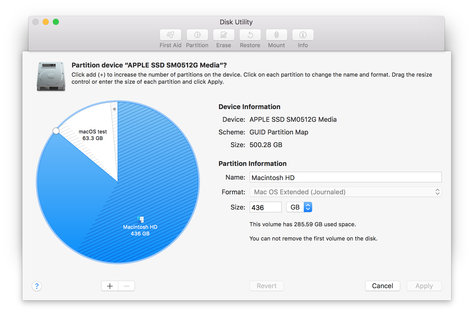Open the help question mark button
Image resolution: width=473 pixels, height=311 pixels.
coord(37,286)
